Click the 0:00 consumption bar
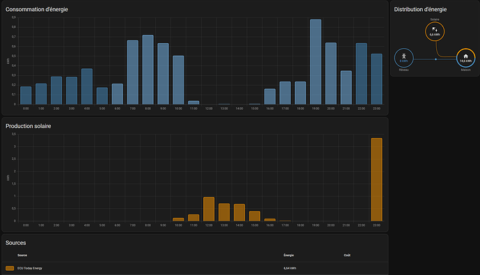Image resolution: width=480 pixels, height=275 pixels. click(26, 95)
